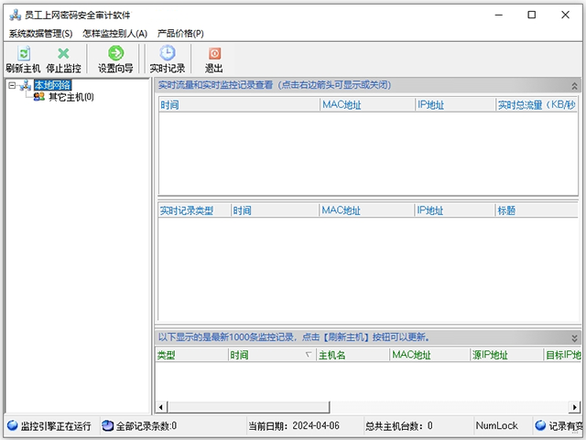586x440 pixels.
Task: Collapse the 本地网络 tree node
Action: click(x=12, y=86)
